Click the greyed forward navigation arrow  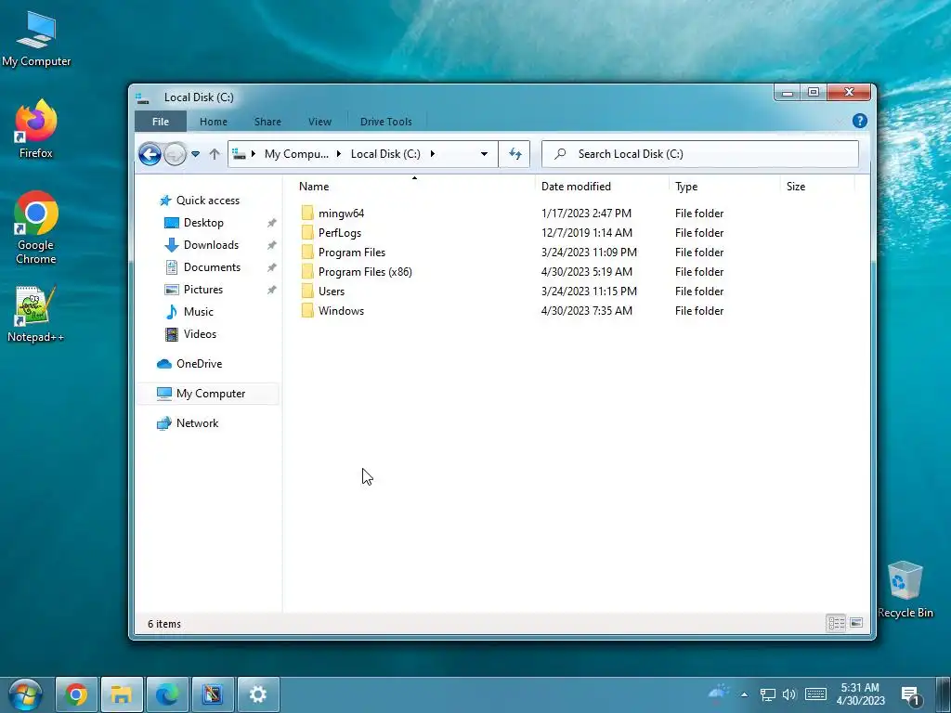pyautogui.click(x=175, y=154)
